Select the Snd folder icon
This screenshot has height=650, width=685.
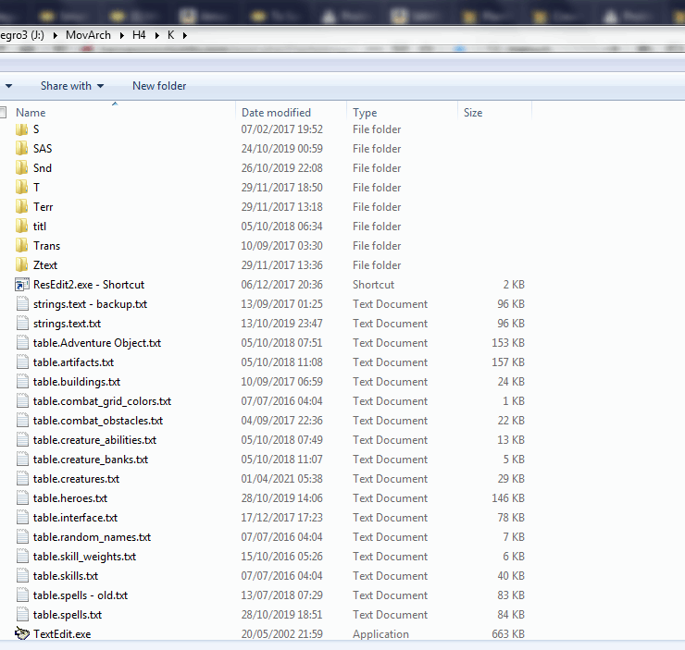pos(21,168)
